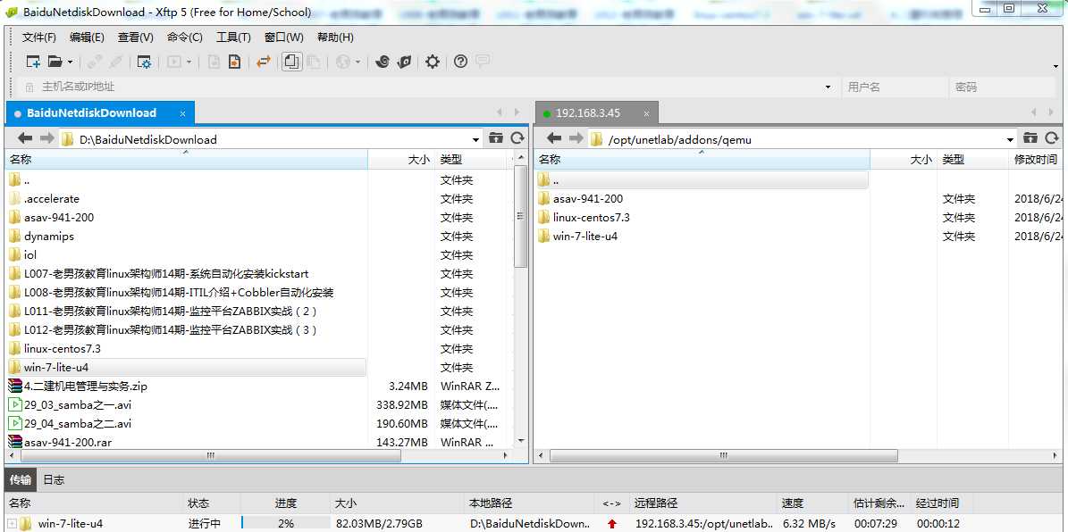Image resolution: width=1068 pixels, height=532 pixels.
Task: Select remote folder asav-941-200
Action: click(x=588, y=199)
